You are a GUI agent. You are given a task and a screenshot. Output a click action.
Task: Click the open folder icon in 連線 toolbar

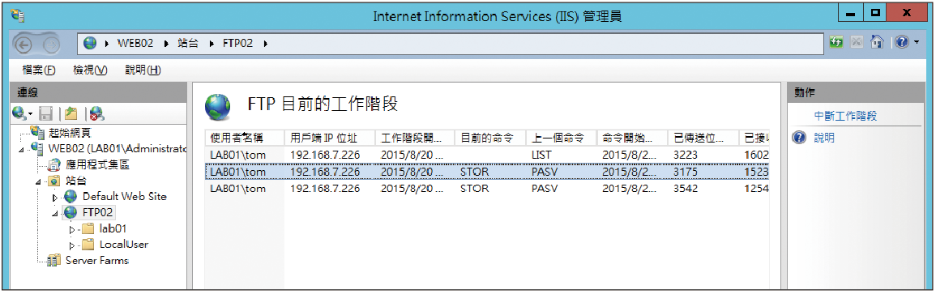point(71,113)
